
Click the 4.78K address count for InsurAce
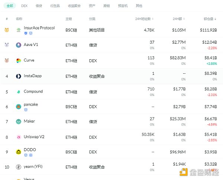149,30
